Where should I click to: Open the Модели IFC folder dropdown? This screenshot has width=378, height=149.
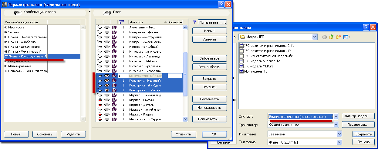[x=315, y=37]
